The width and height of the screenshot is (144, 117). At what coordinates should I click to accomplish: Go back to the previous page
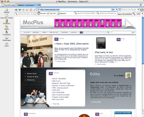point(20,9)
